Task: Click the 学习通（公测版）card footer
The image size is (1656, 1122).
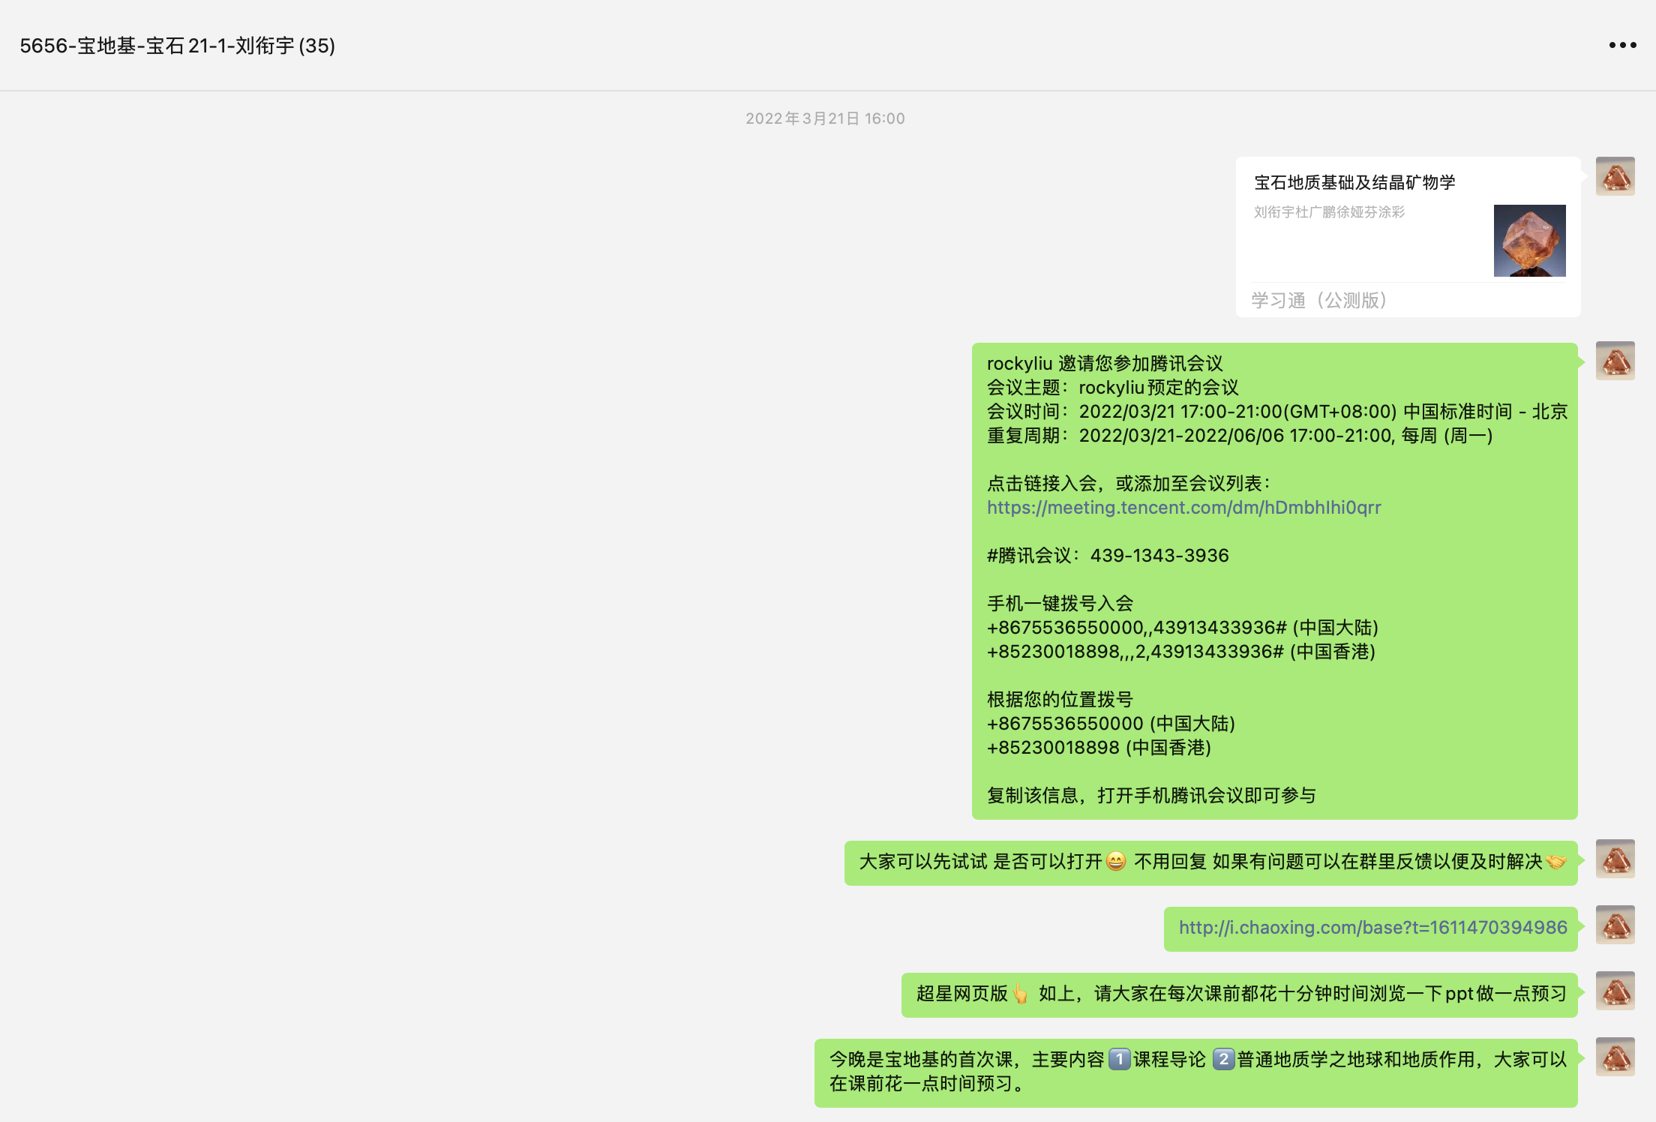Action: pos(1318,301)
